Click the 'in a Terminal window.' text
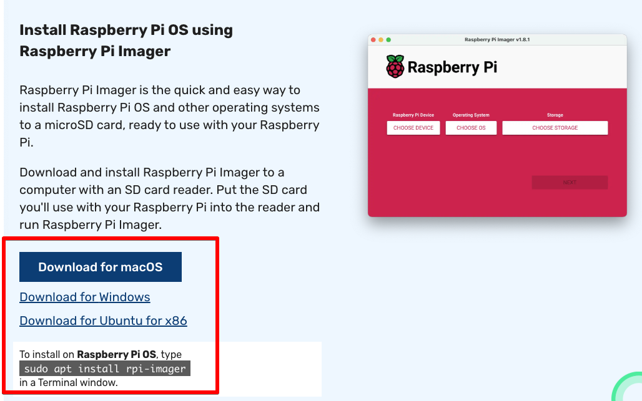 point(68,383)
